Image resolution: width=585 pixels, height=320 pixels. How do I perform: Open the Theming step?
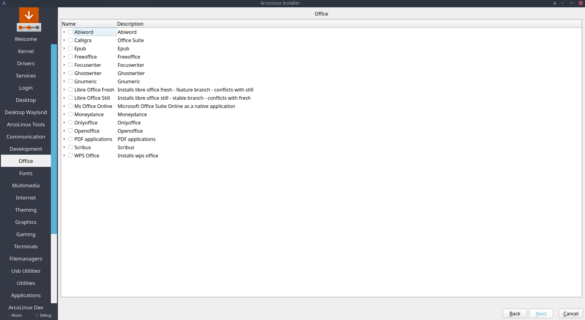tap(26, 210)
